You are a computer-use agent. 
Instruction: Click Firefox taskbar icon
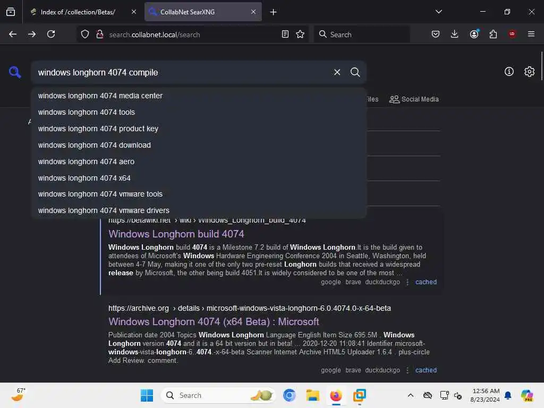336,395
